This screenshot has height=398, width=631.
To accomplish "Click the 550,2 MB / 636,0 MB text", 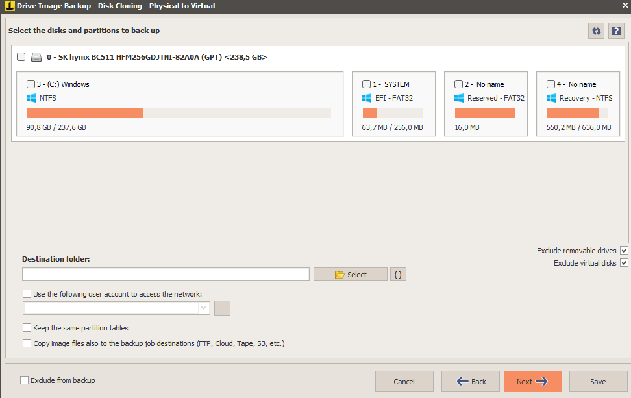I will [578, 127].
